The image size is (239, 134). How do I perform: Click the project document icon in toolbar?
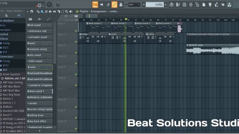click(204, 5)
